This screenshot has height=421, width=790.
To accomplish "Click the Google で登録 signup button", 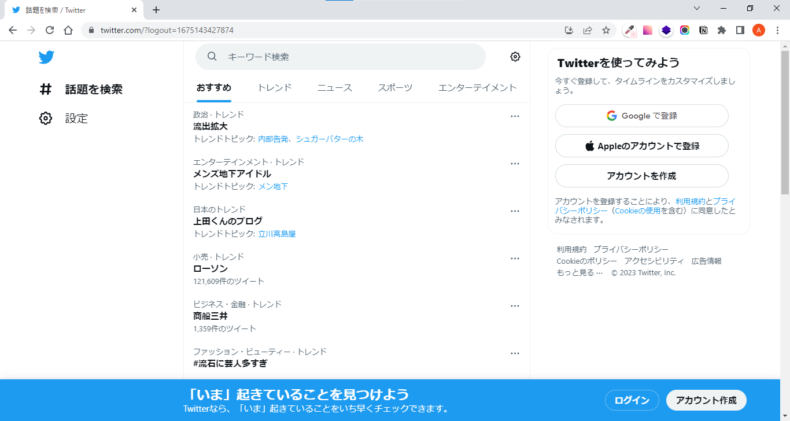I will click(641, 115).
